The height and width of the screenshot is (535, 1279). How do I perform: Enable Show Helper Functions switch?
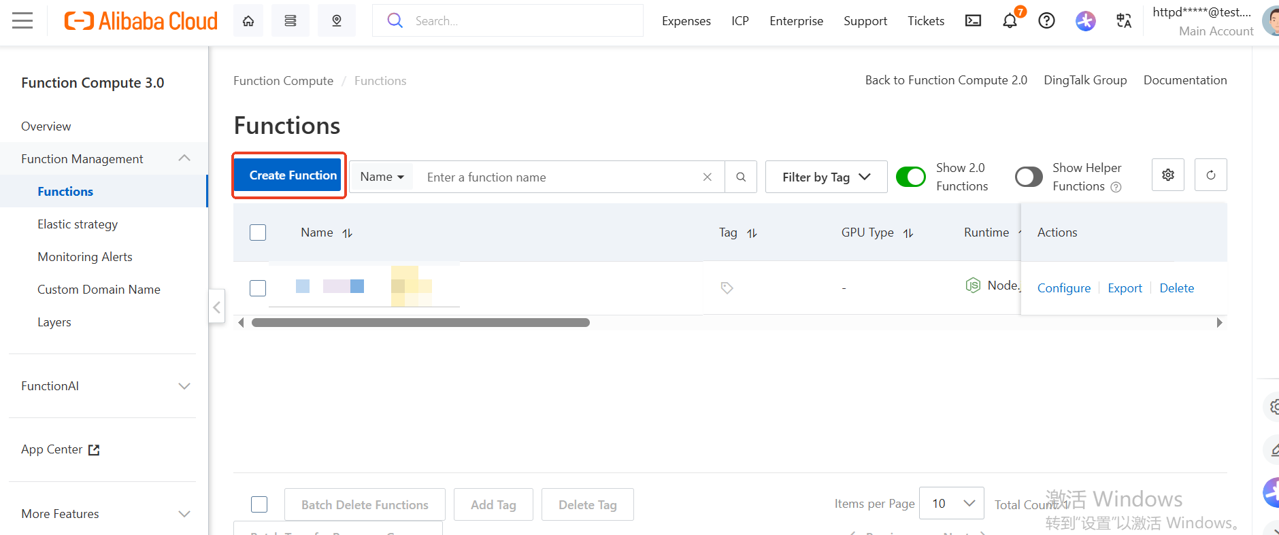1029,177
